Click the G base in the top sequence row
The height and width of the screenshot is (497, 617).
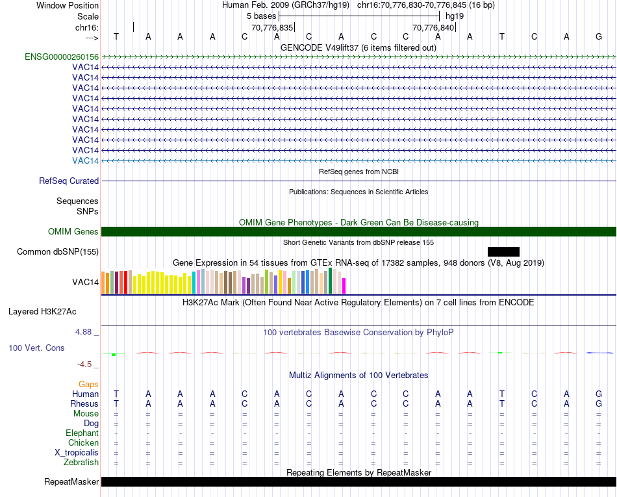point(599,36)
